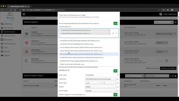Cancel the Power off & set as image task
The image size is (179, 101).
pyautogui.click(x=165, y=86)
